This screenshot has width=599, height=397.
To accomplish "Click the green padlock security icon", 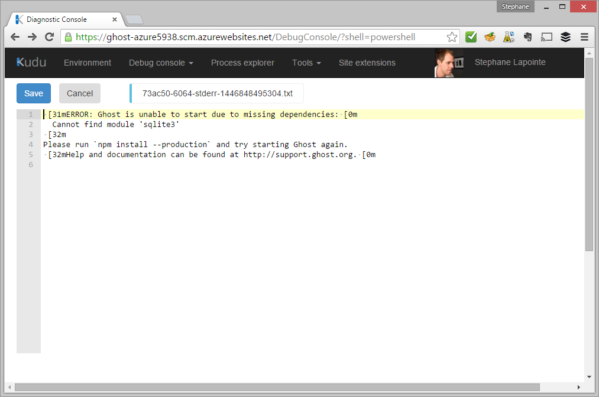I will click(68, 37).
